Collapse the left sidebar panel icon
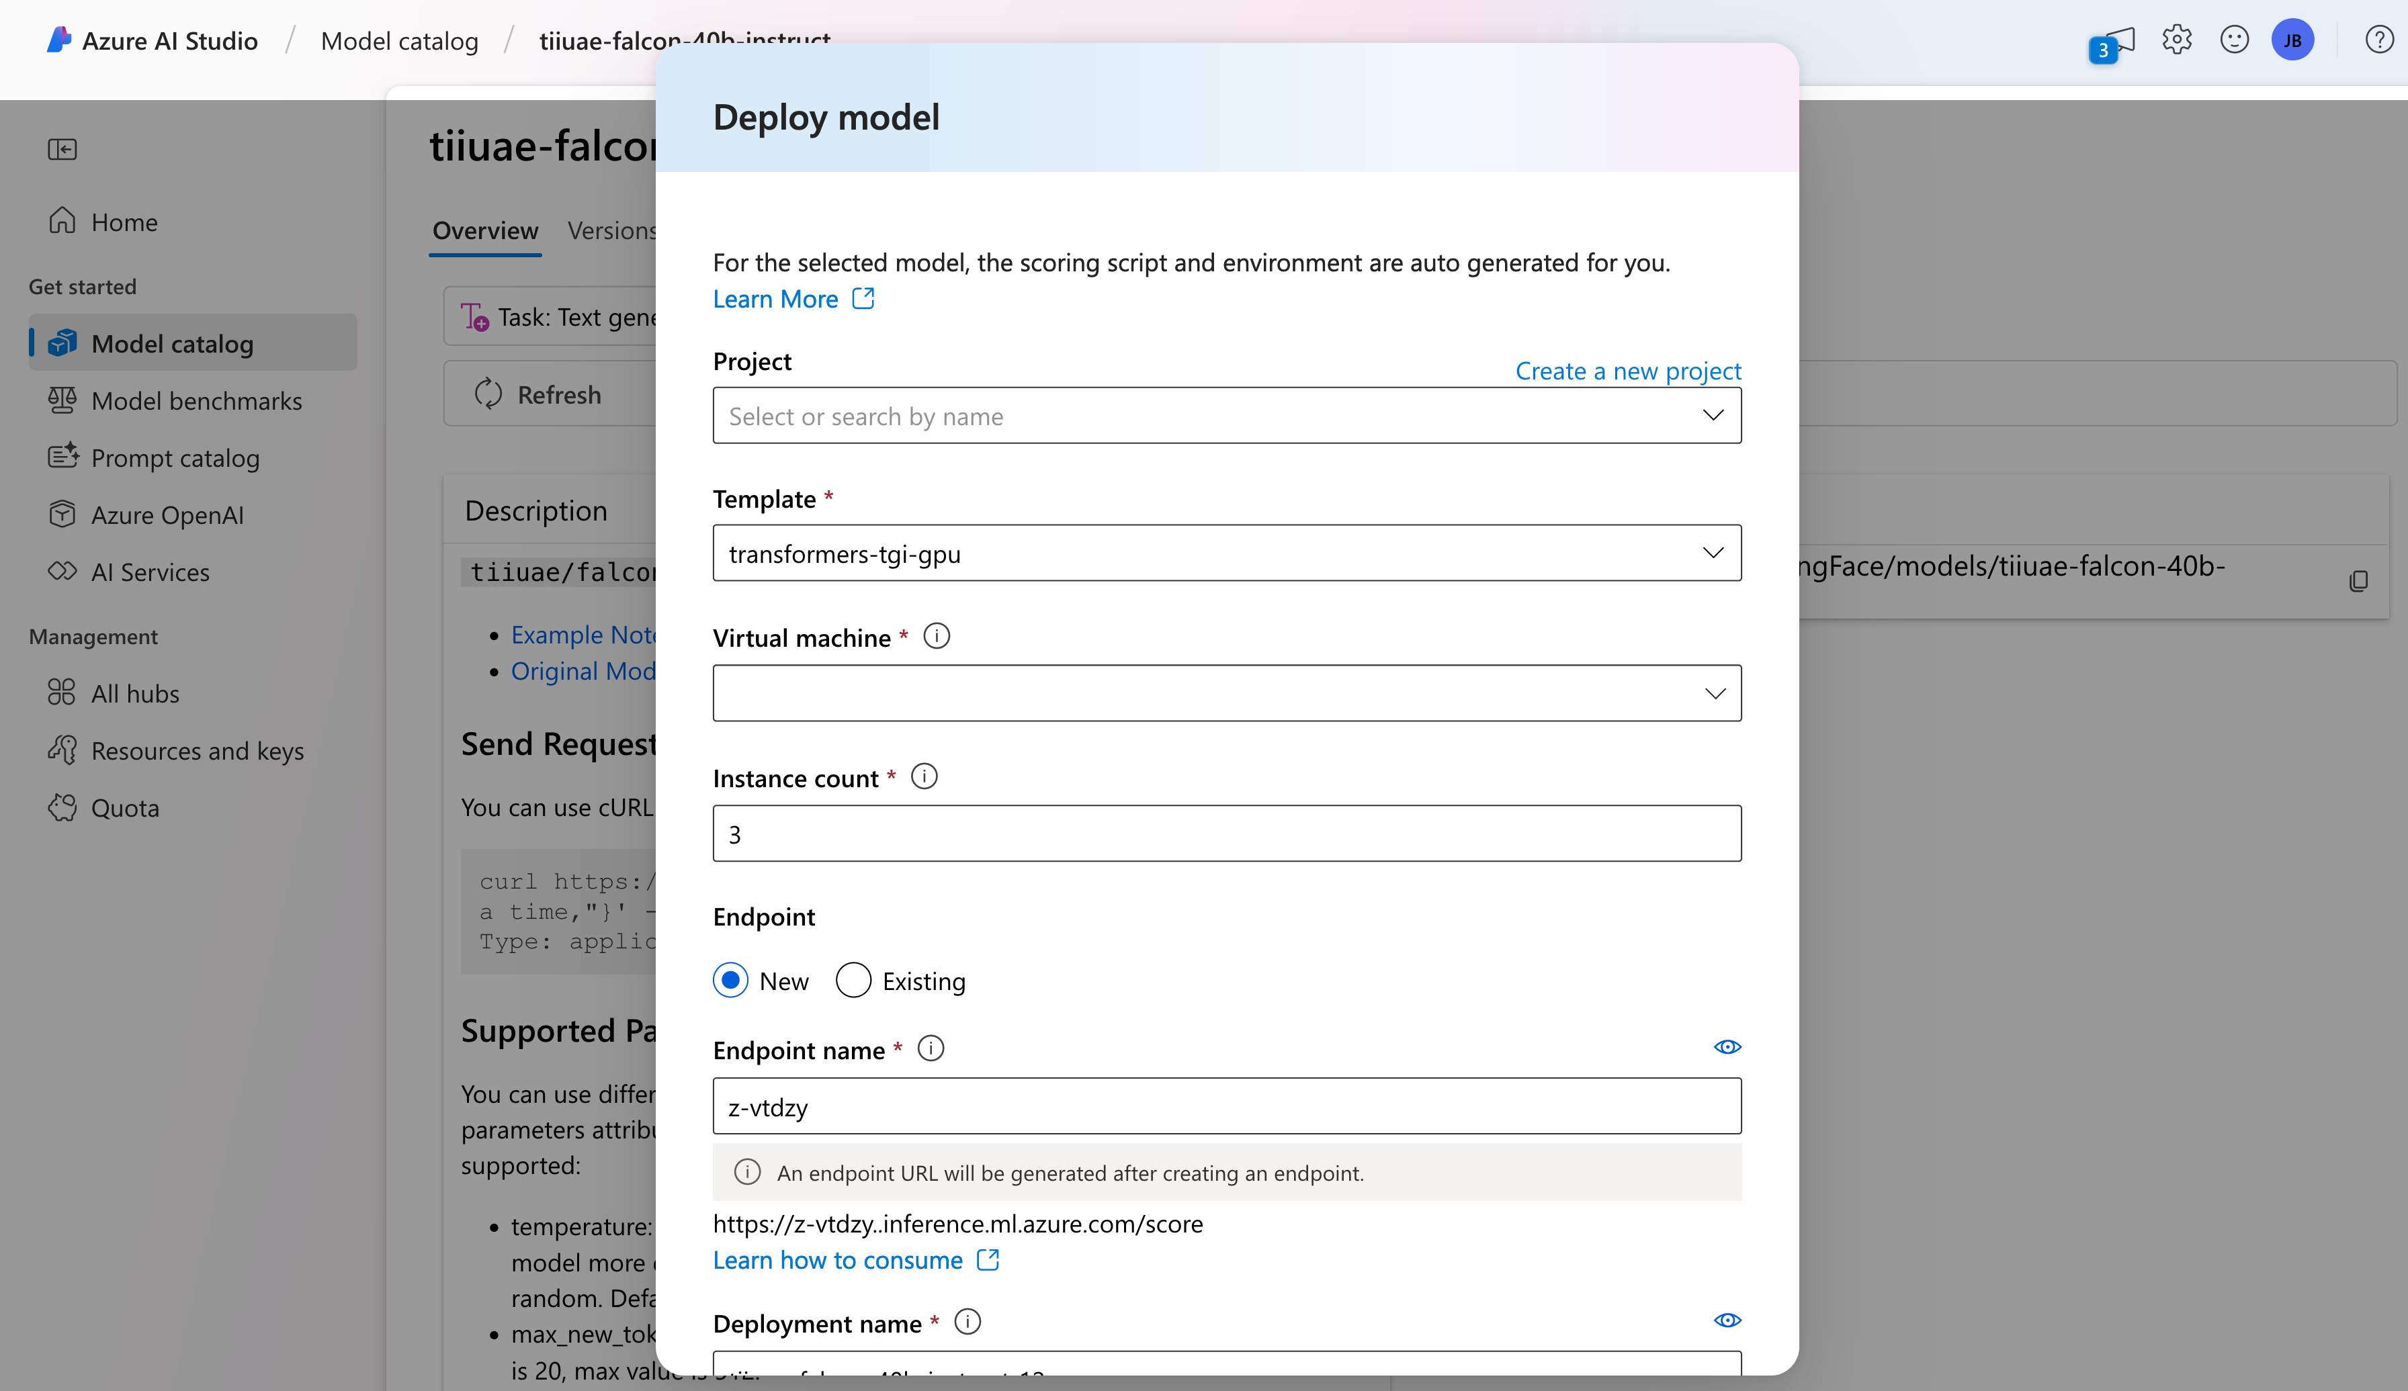This screenshot has height=1391, width=2408. (62, 149)
